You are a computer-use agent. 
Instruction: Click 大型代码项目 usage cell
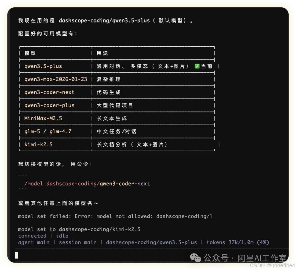(115, 105)
